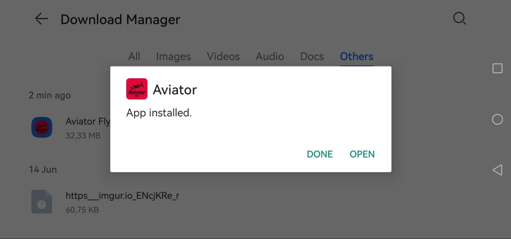Click the Aviator app icon in the dialog
The image size is (511, 239).
point(137,89)
